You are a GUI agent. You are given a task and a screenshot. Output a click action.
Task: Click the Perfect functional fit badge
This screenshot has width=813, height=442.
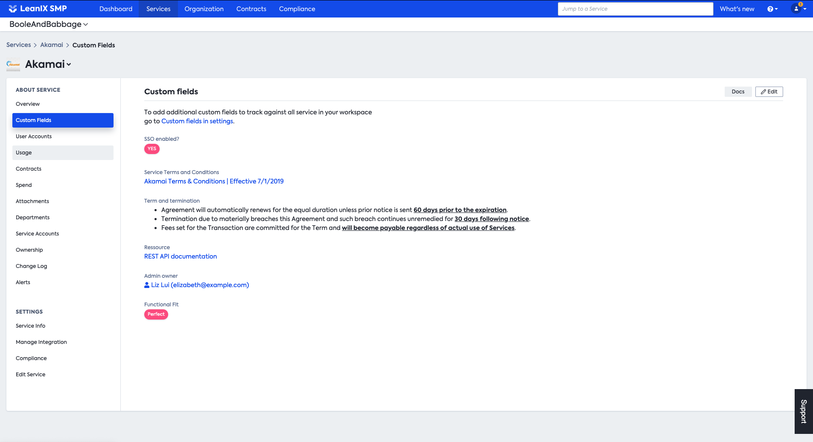(x=156, y=314)
